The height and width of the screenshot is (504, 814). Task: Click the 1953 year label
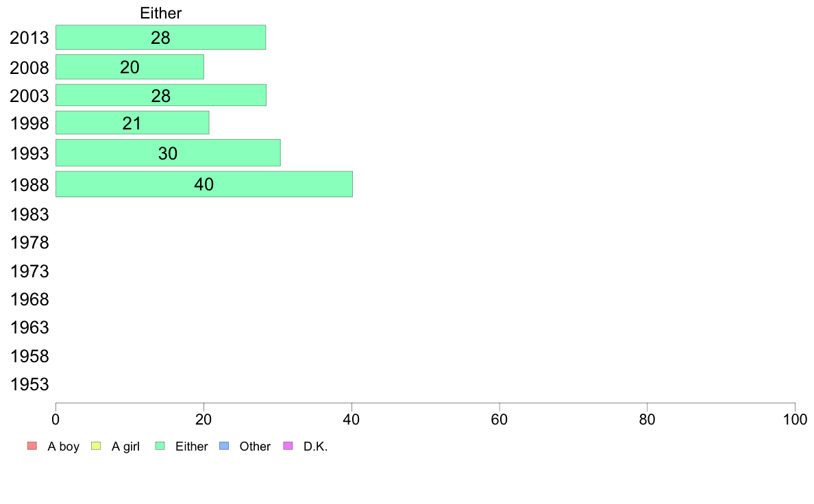click(x=29, y=384)
